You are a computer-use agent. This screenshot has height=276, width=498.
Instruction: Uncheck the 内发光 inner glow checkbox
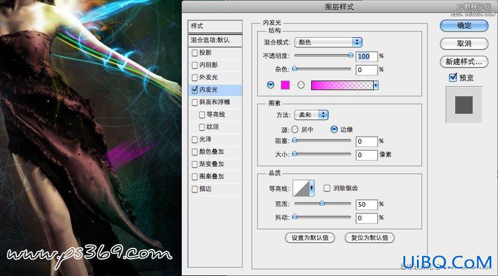click(x=195, y=90)
